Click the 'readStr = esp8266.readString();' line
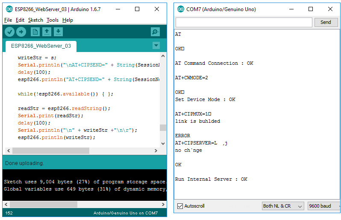The width and height of the screenshot is (341, 220). (64, 108)
